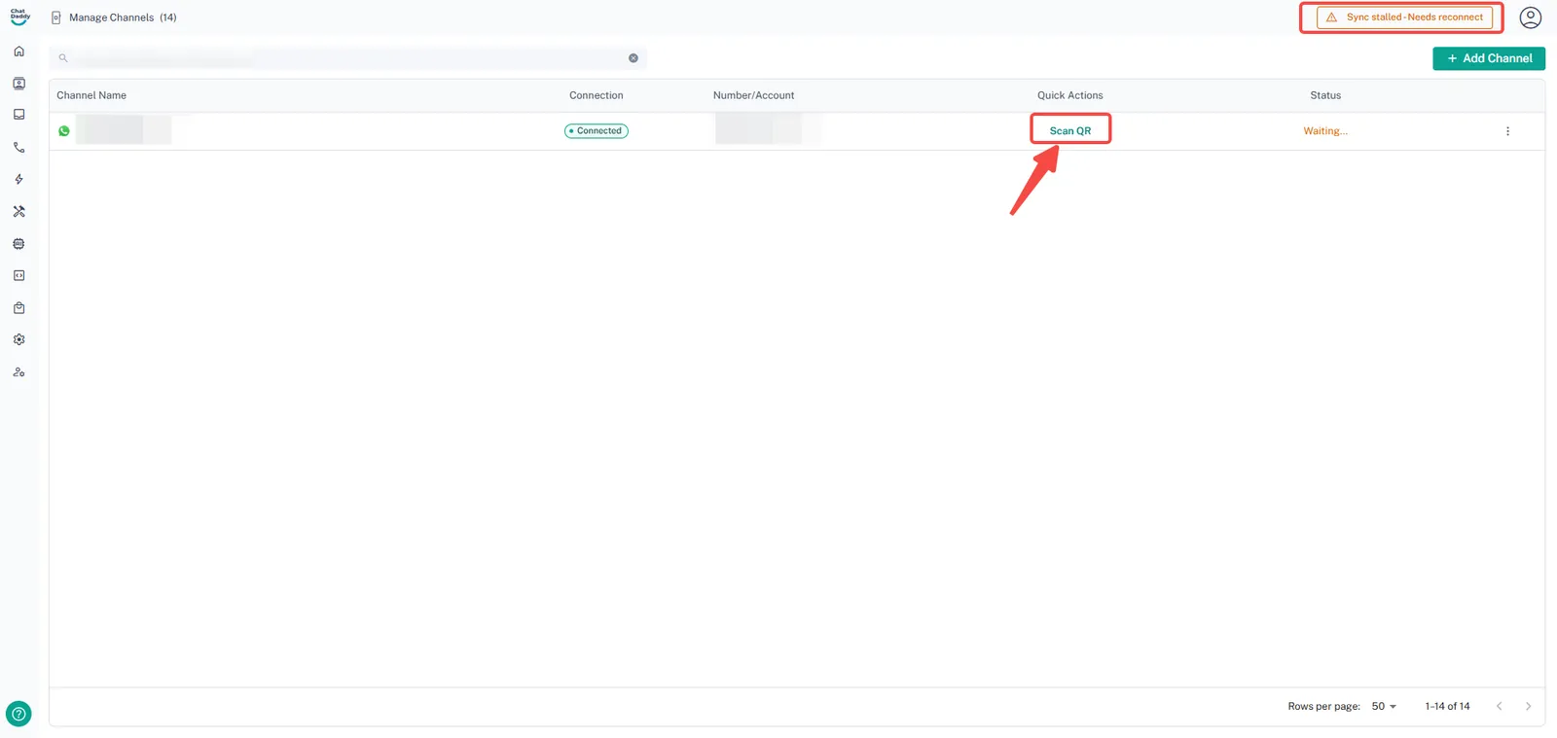
Task: Open the team management sidebar icon
Action: [18, 372]
